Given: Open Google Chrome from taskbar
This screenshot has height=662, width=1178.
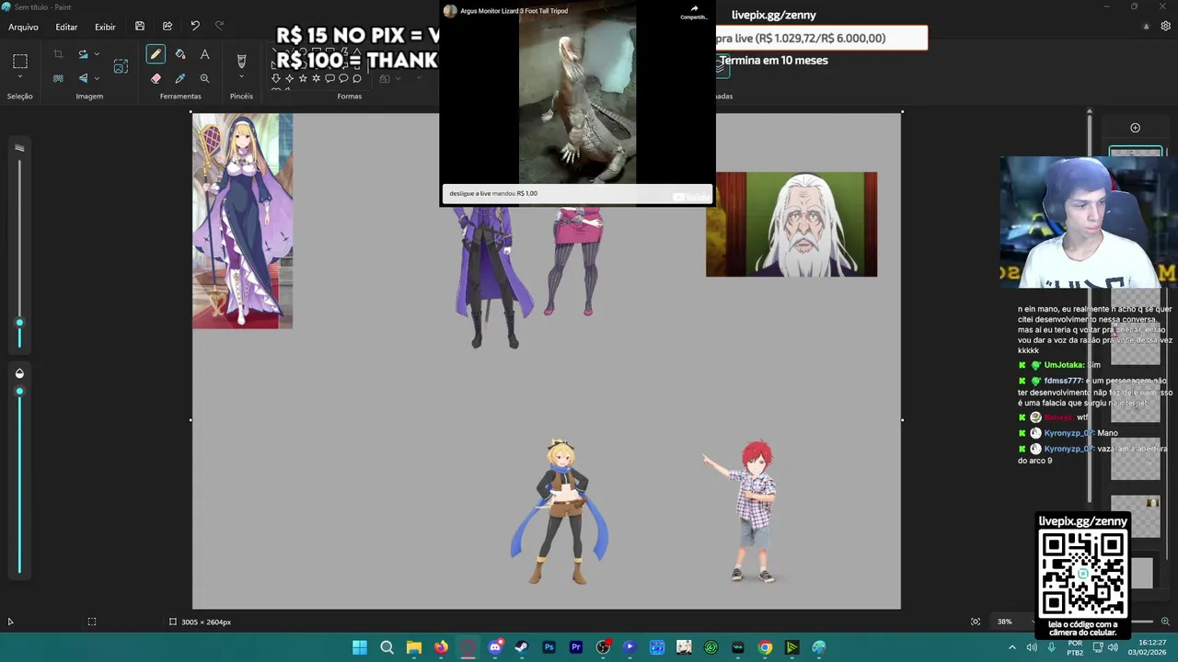Looking at the screenshot, I should 765,647.
